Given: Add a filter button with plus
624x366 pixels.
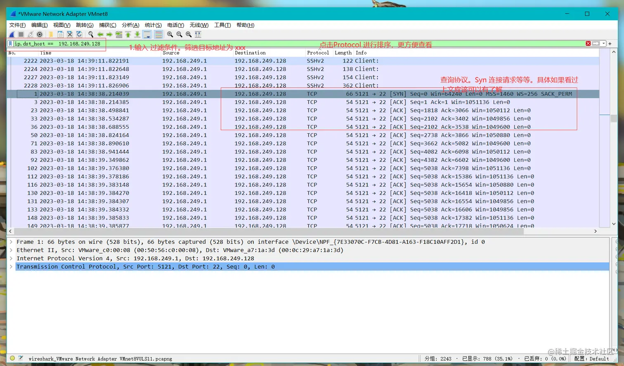Looking at the screenshot, I should [610, 44].
